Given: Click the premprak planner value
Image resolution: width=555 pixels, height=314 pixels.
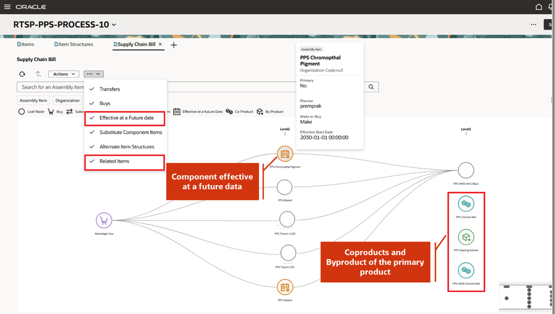Looking at the screenshot, I should (311, 106).
